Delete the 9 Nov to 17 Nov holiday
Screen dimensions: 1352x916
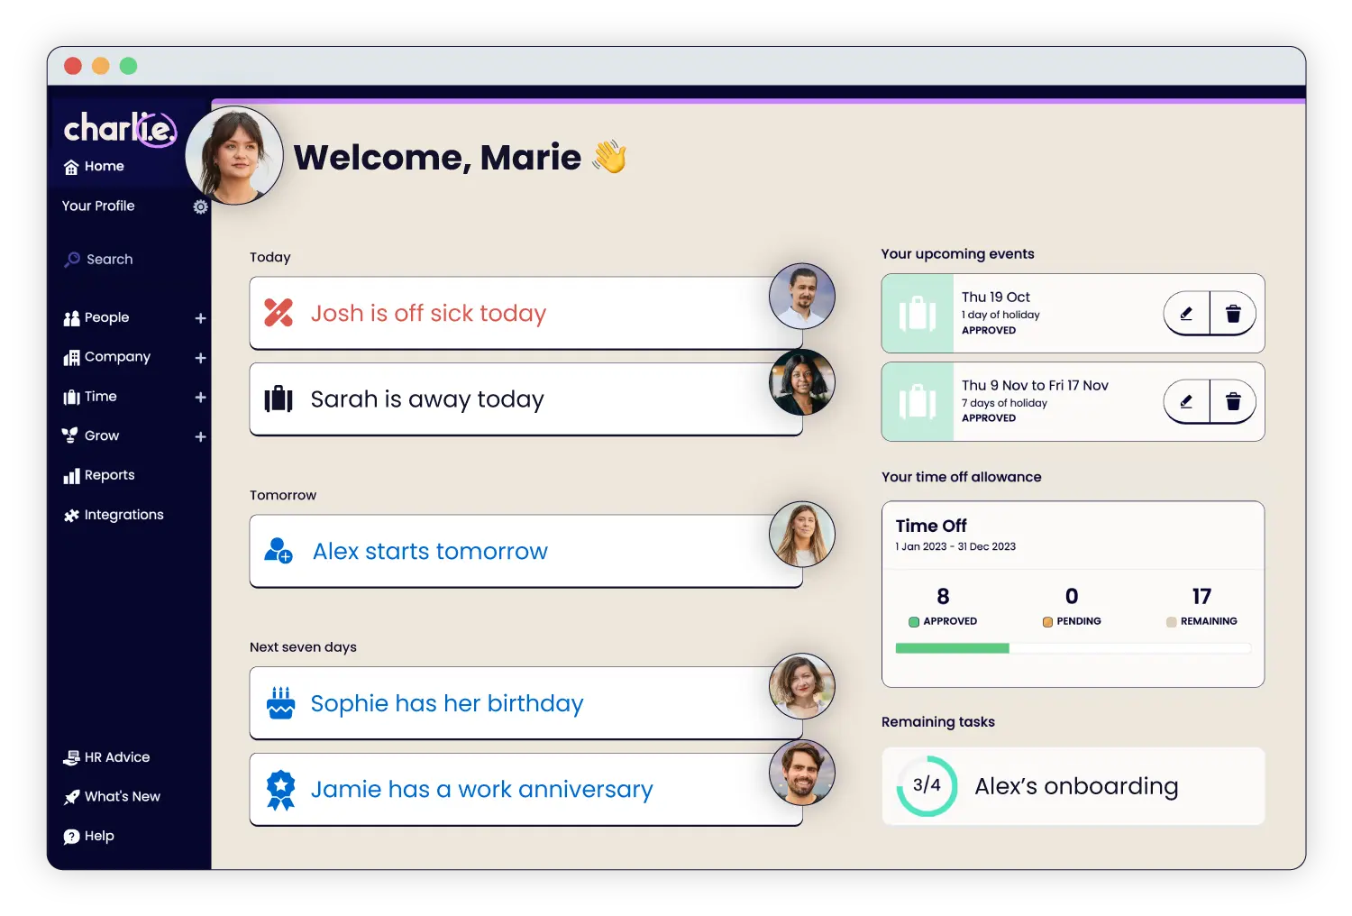(1233, 402)
